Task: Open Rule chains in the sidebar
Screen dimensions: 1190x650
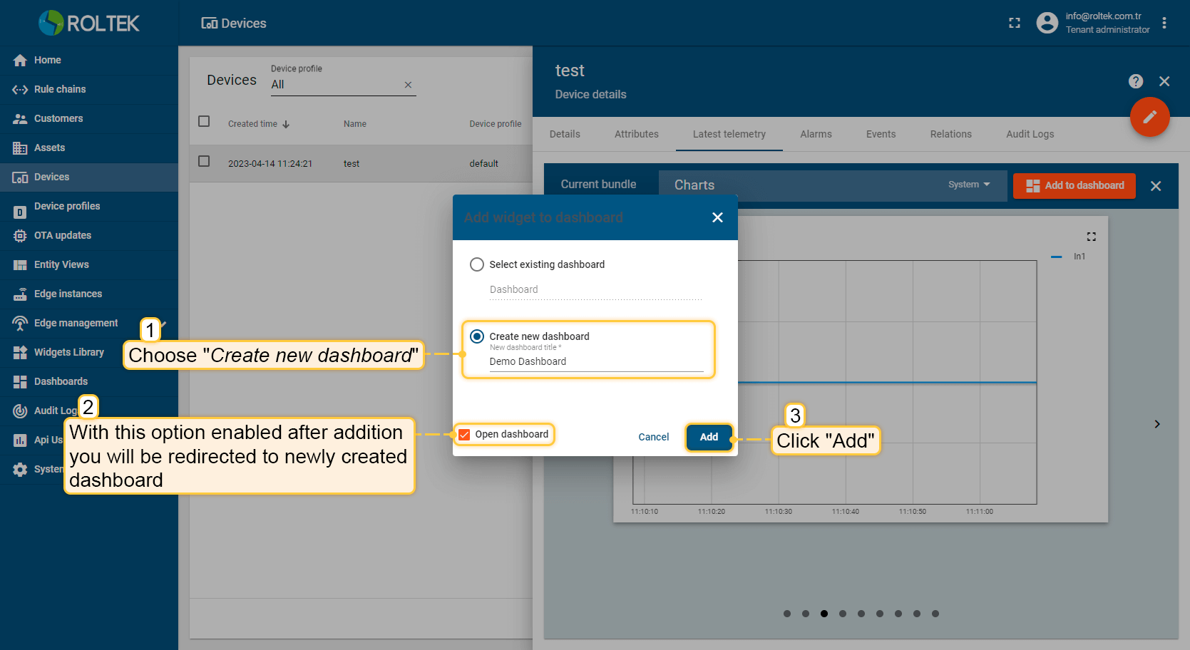Action: click(60, 89)
